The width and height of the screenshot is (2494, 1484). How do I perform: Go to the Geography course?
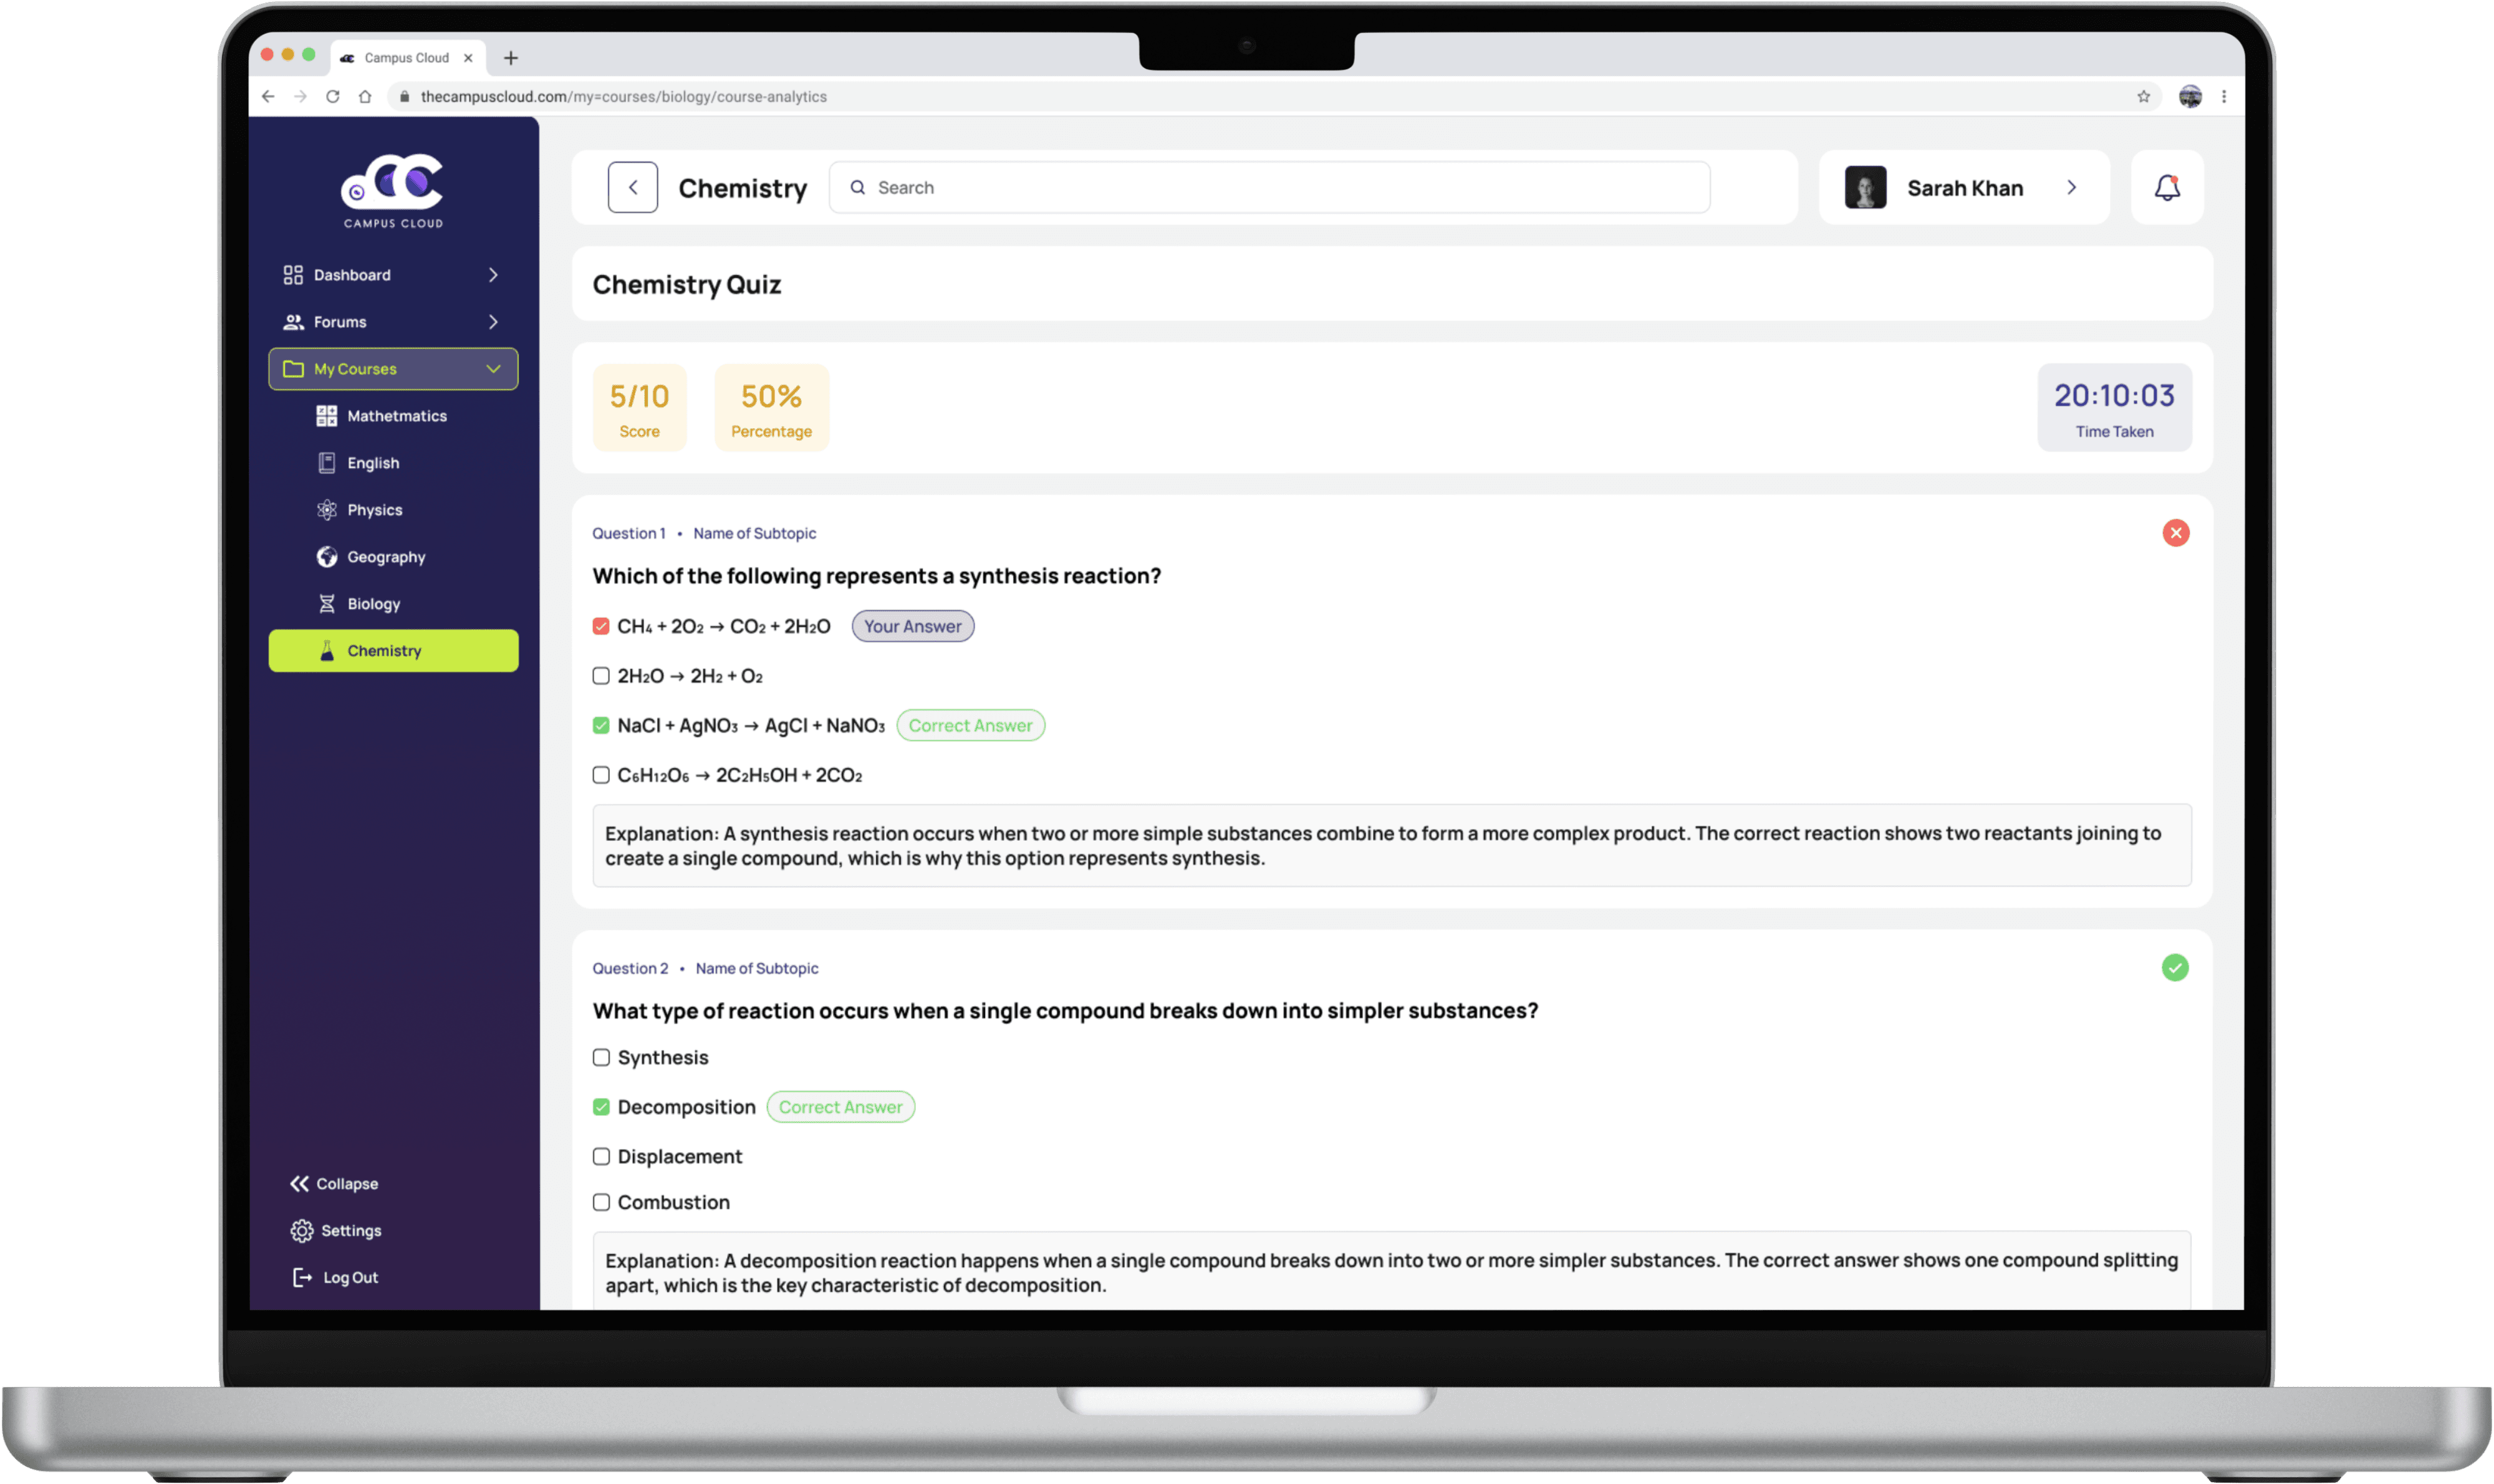click(385, 557)
